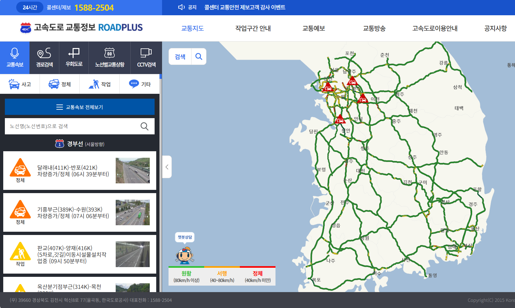The image size is (515, 308).
Task: Open CCTV thumbnail for 판교-양재 section
Action: 133,254
